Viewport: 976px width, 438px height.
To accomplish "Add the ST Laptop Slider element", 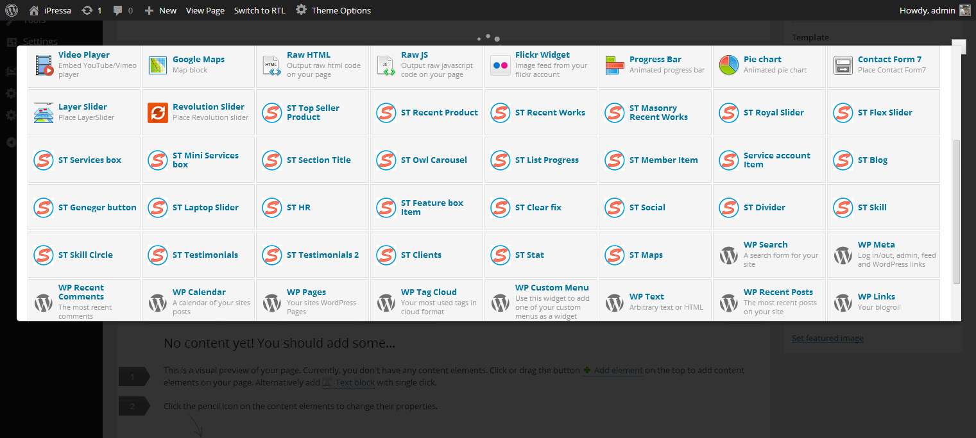I will pos(198,208).
